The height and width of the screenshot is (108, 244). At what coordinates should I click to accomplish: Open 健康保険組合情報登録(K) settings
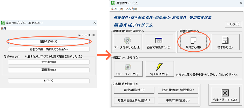(x=178, y=90)
